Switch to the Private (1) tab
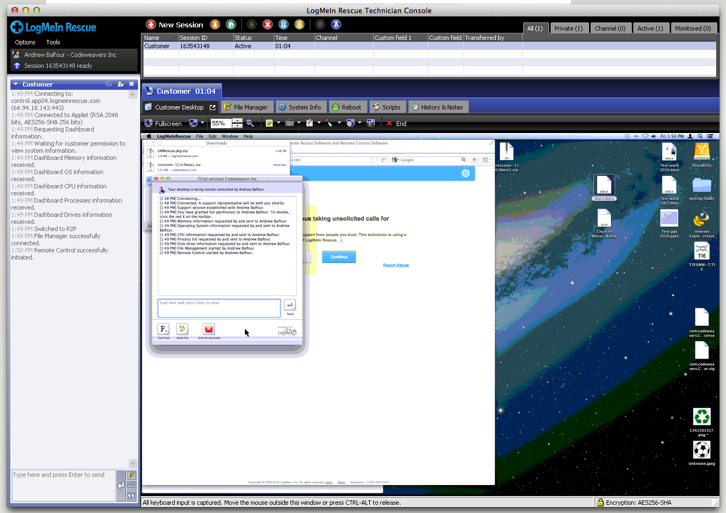 click(x=568, y=28)
